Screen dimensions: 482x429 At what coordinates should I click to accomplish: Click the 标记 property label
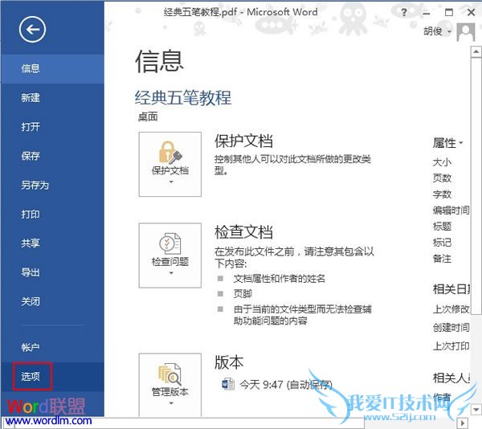coord(442,243)
